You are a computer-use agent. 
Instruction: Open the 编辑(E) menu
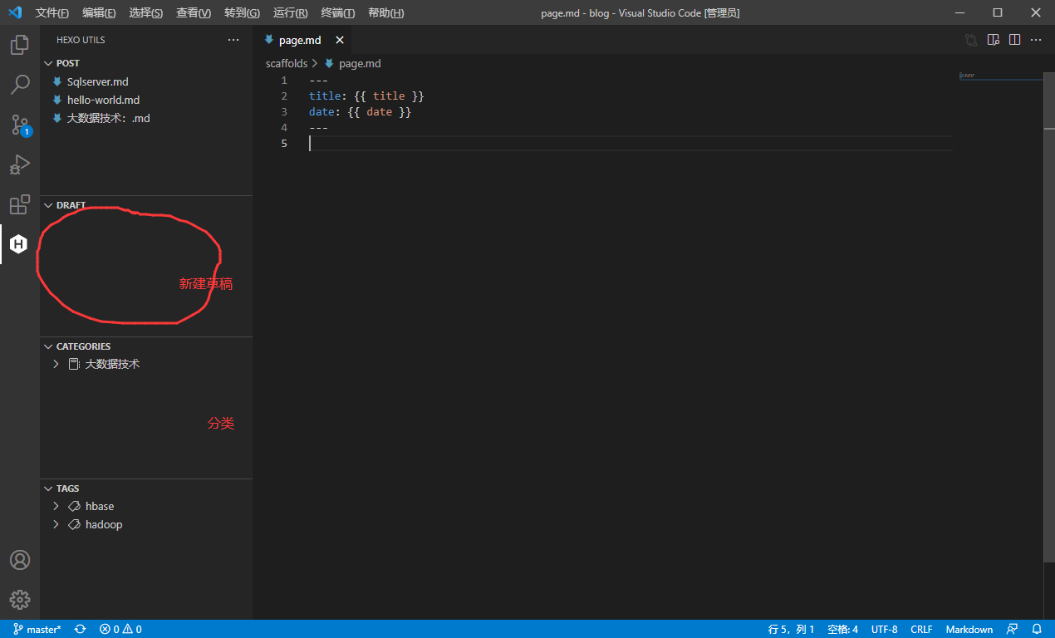[x=99, y=12]
